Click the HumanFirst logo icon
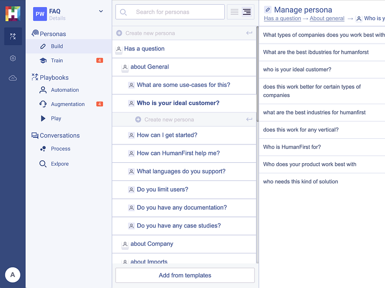Viewport: 385px width, 288px height. [13, 13]
